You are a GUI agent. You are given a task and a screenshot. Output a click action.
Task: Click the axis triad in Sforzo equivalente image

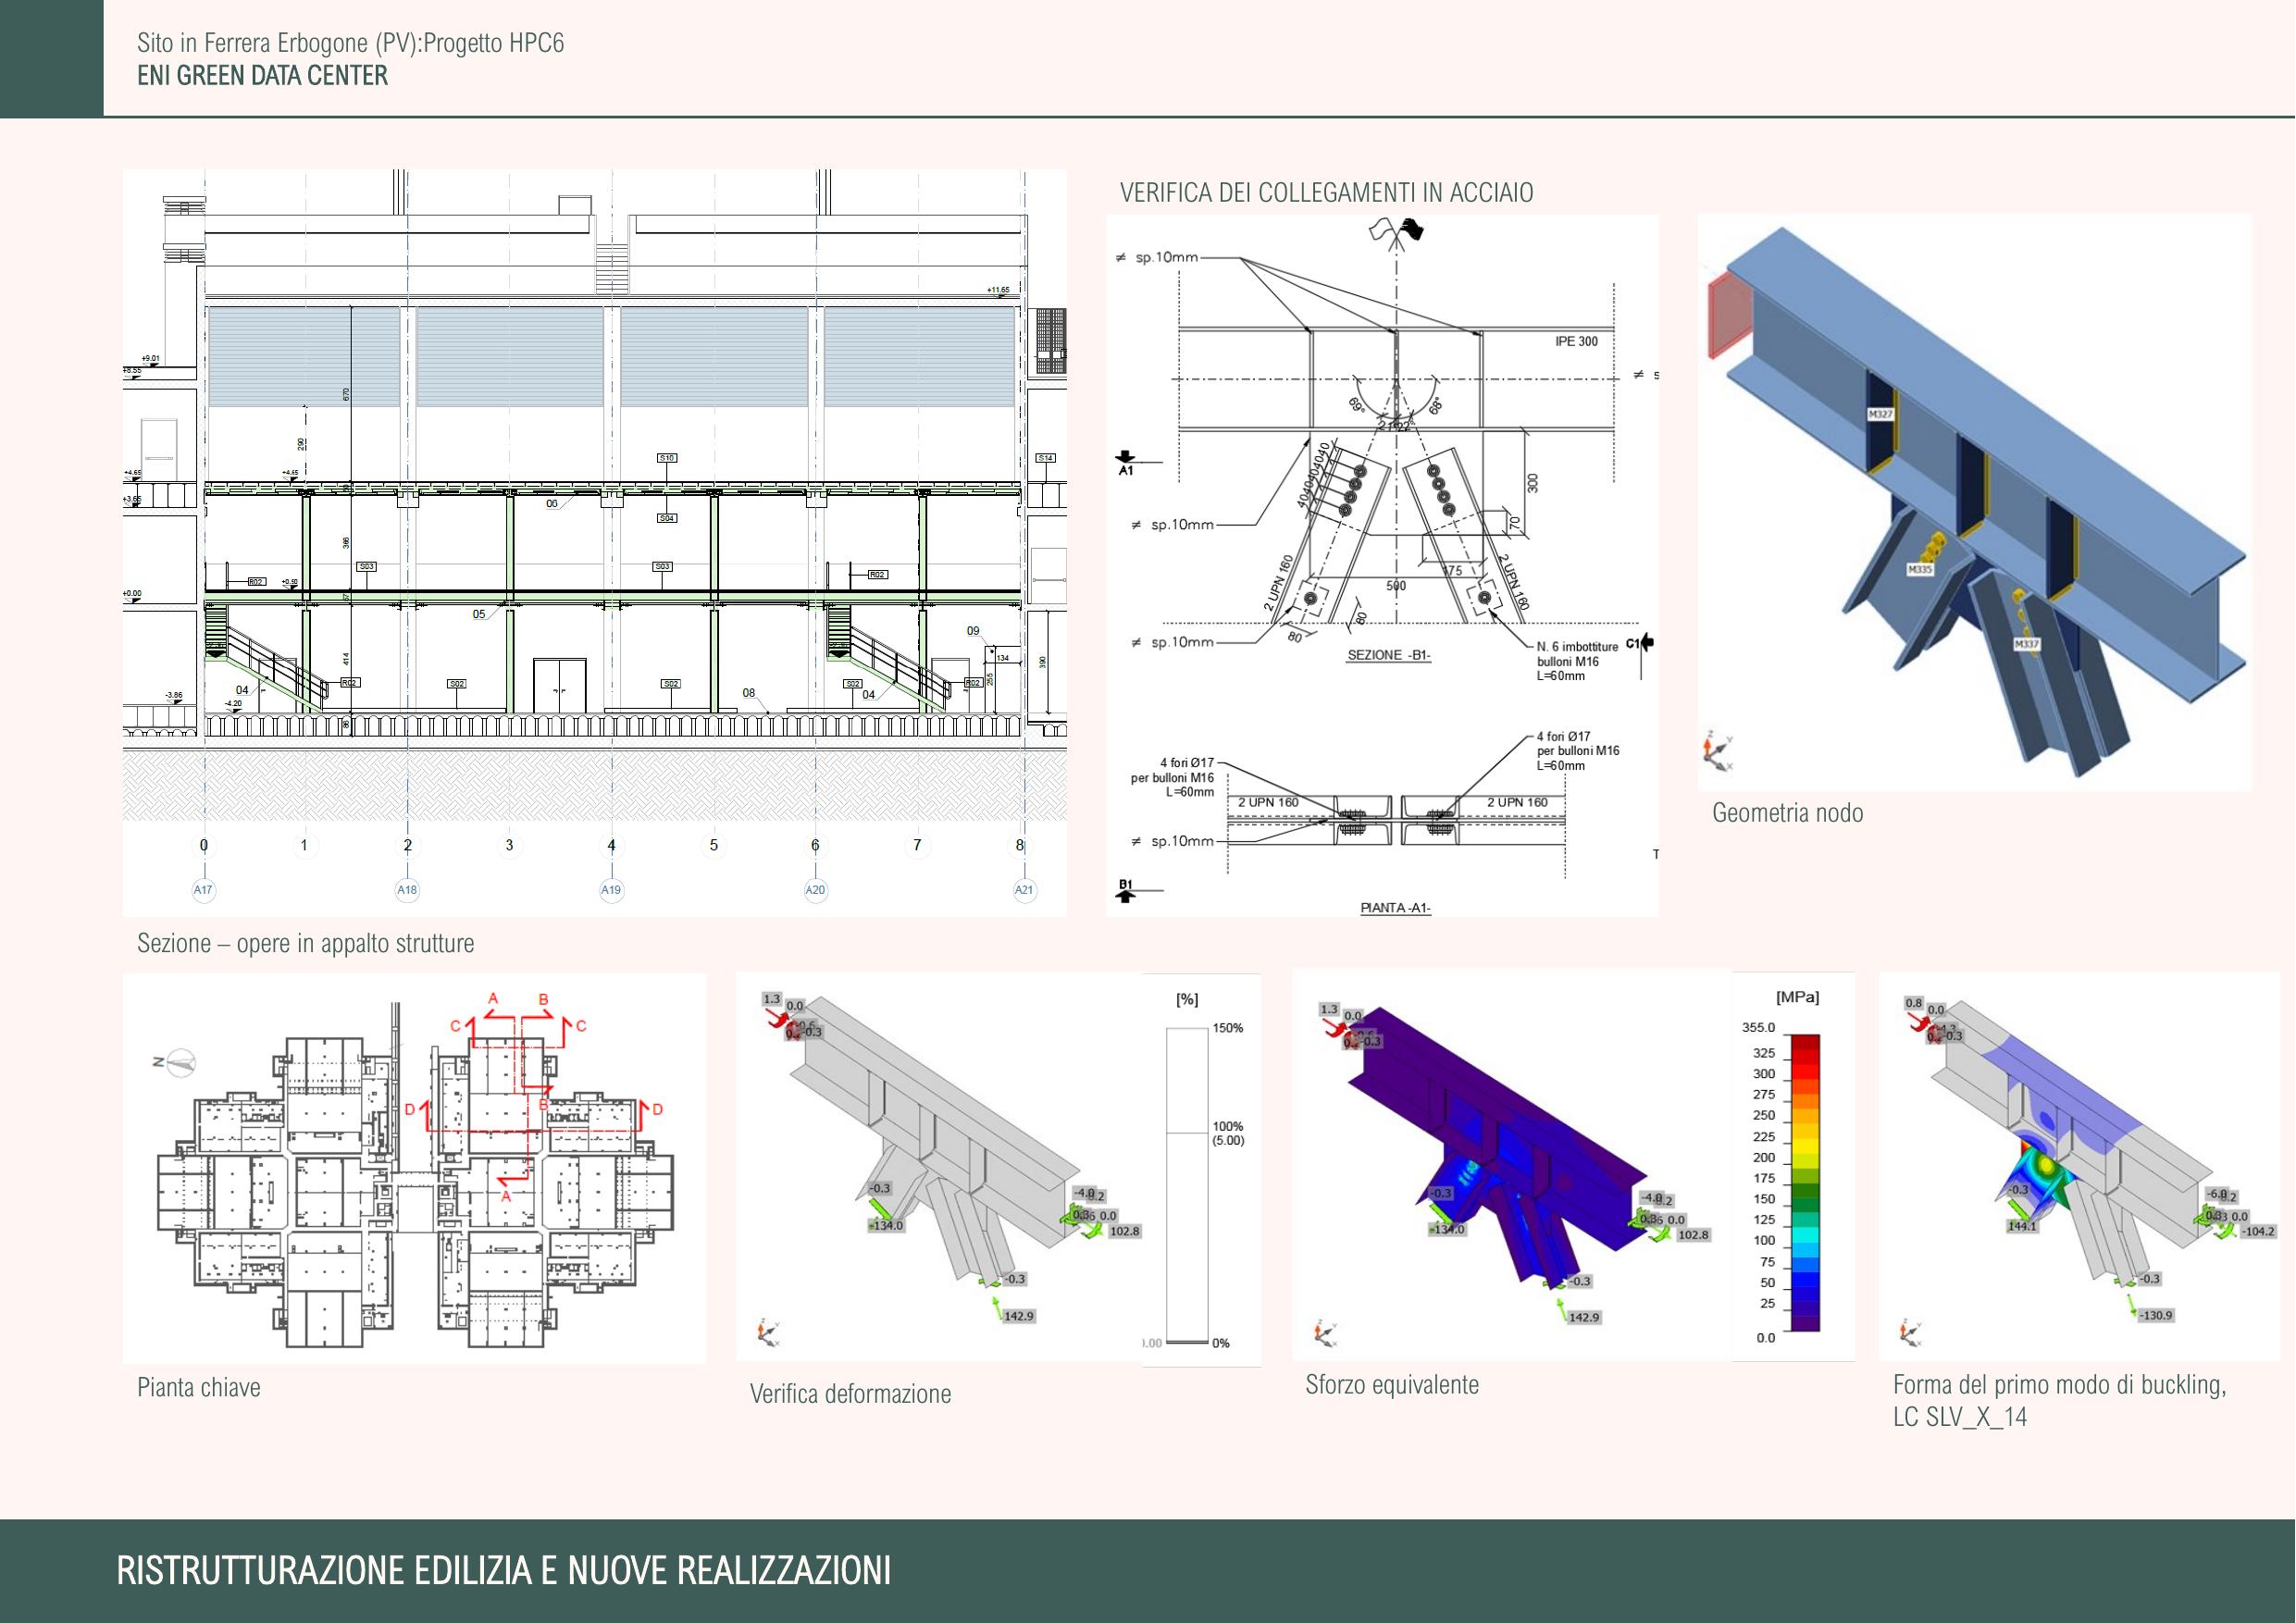tap(1324, 1333)
